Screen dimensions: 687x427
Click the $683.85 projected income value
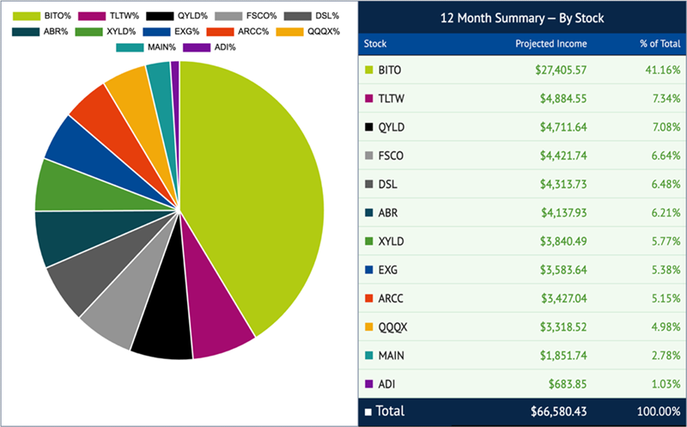click(568, 384)
